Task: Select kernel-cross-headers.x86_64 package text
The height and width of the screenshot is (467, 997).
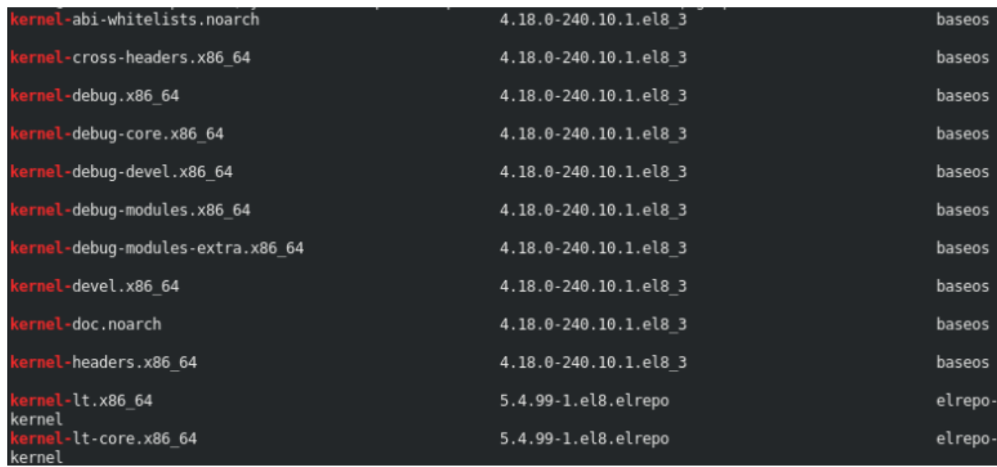Action: pos(130,57)
